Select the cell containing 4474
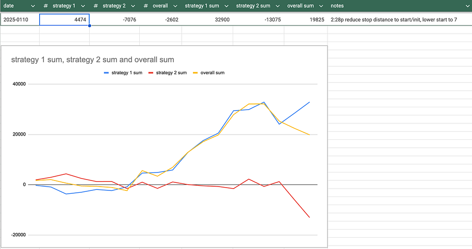This screenshot has height=249, width=472. click(64, 19)
